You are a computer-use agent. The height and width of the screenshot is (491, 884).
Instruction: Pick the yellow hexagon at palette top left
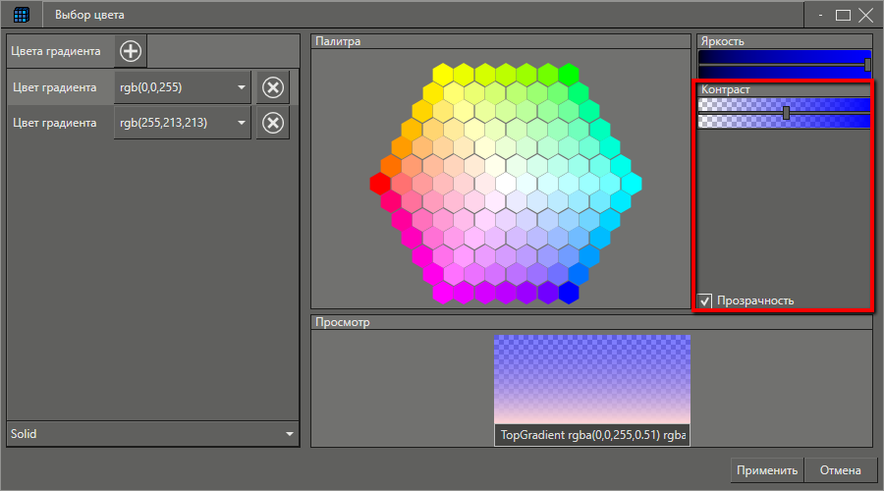tap(443, 75)
